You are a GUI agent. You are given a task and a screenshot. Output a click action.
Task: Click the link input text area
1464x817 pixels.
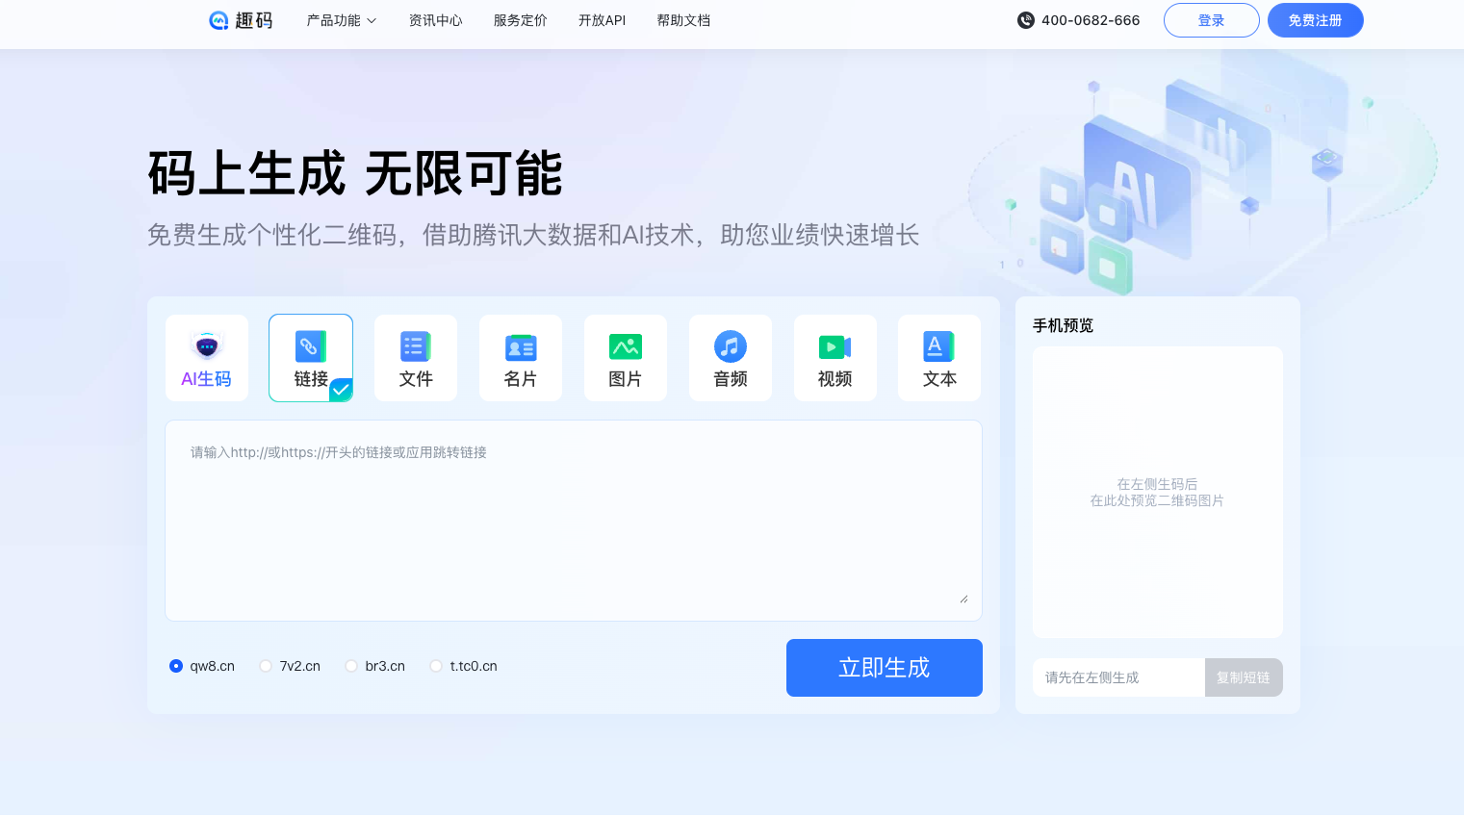pos(573,520)
